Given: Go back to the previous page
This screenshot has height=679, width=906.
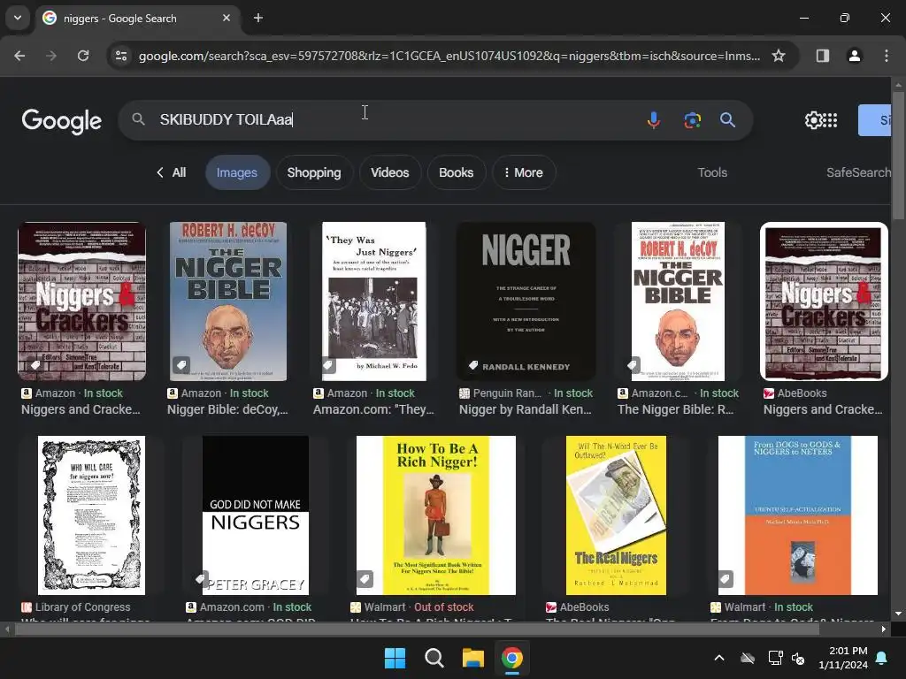Looking at the screenshot, I should click(19, 56).
